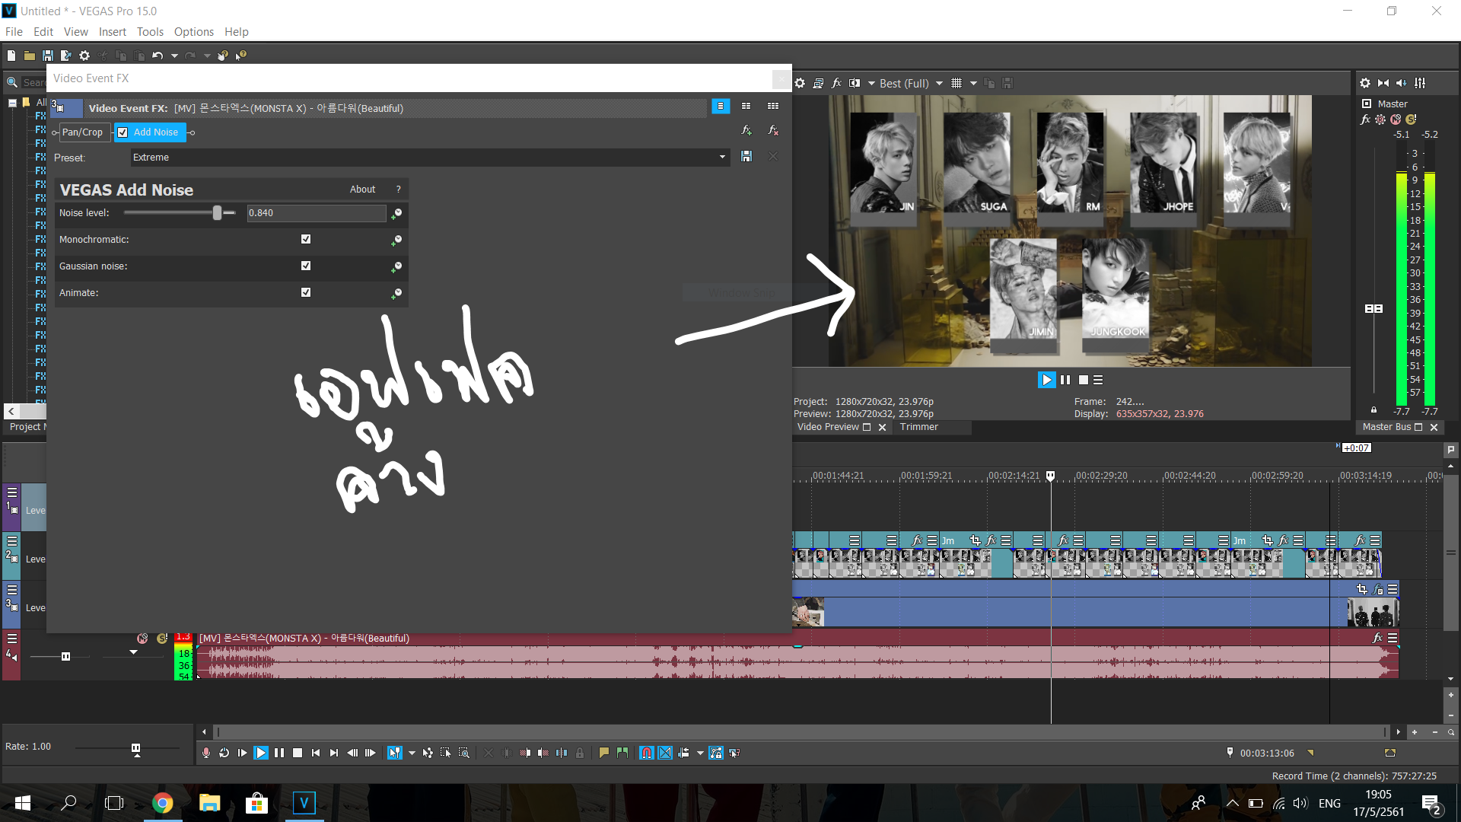Click the Noise level value field 0.840

click(316, 213)
